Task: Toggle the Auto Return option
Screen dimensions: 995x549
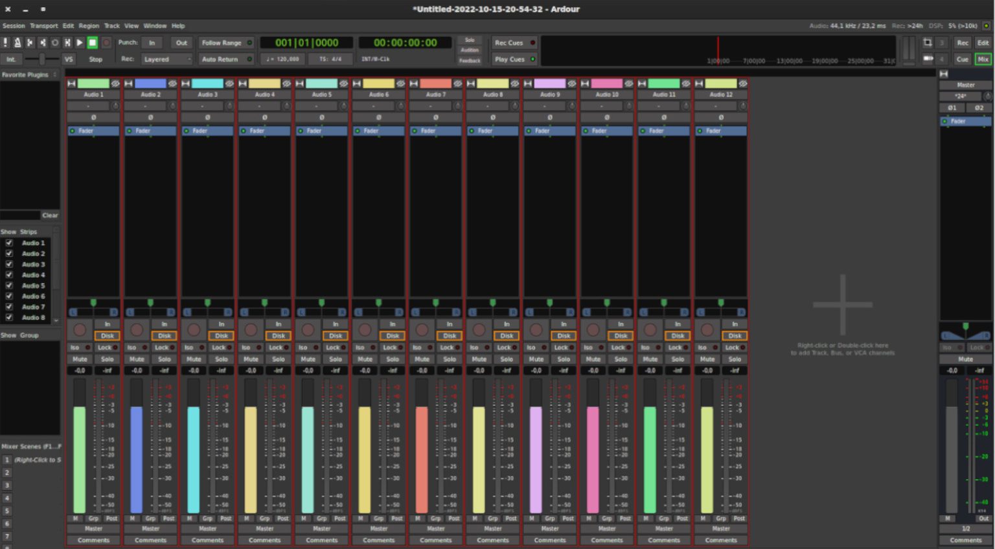Action: coord(226,59)
